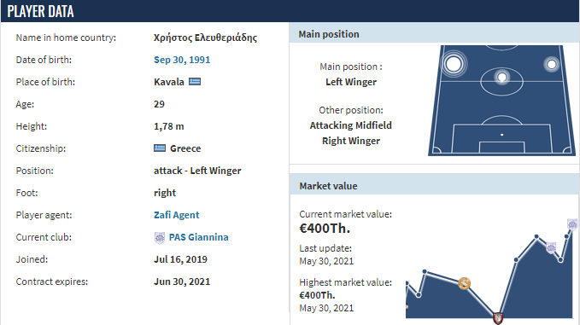Click the PAS Giannina crest on the chart's descending line
This screenshot has width=580, height=325.
(551, 248)
